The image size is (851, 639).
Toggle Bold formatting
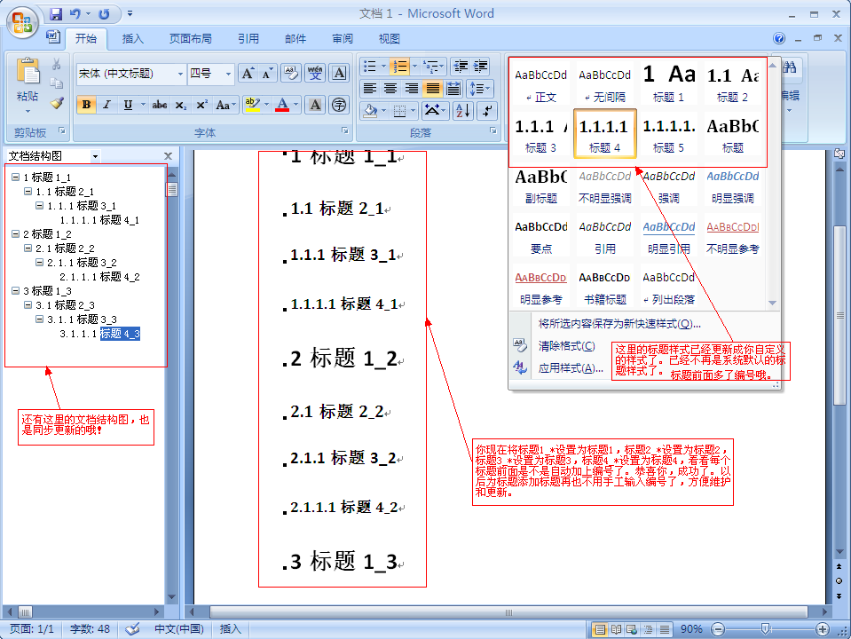click(86, 105)
